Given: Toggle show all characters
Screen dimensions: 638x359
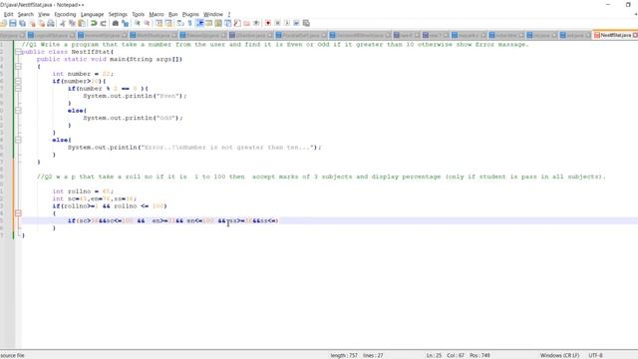Looking at the screenshot, I should 189,23.
